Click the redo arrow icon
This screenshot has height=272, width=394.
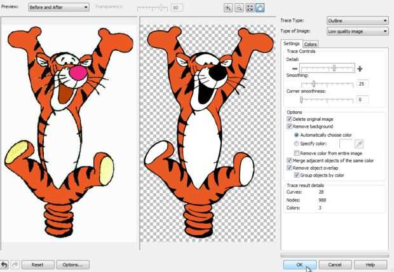click(x=15, y=264)
